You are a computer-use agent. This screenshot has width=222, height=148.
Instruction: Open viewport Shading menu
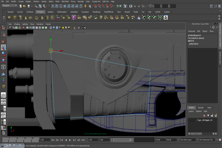(x=17, y=24)
